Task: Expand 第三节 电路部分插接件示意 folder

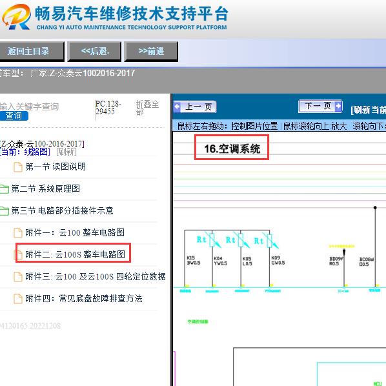Action: [x=62, y=210]
